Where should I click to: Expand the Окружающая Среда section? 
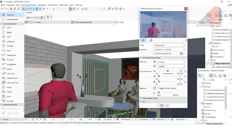141,98
